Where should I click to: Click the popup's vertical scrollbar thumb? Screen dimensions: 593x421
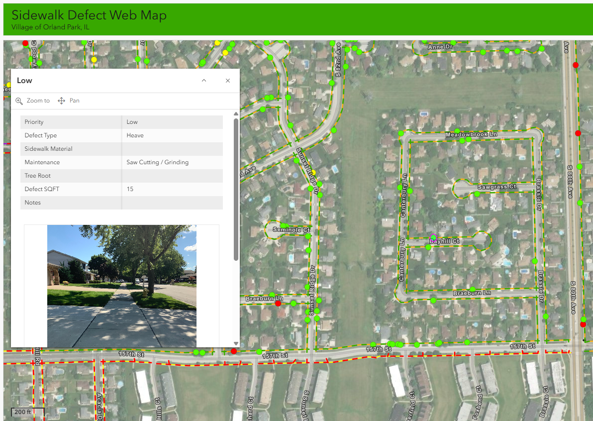(x=236, y=190)
